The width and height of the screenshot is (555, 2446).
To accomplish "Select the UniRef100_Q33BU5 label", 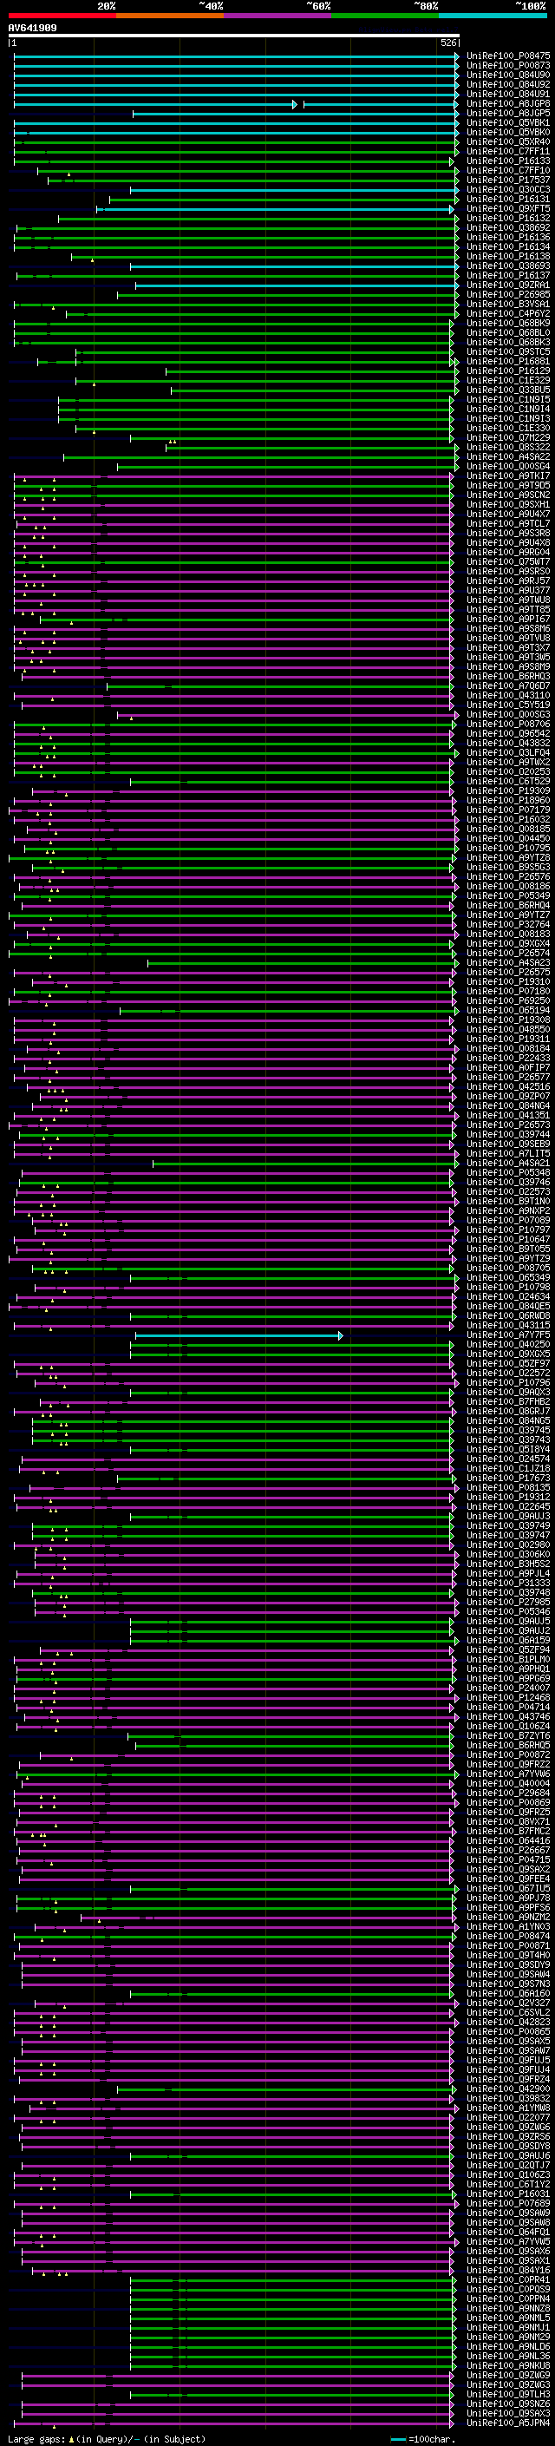I will (x=508, y=390).
